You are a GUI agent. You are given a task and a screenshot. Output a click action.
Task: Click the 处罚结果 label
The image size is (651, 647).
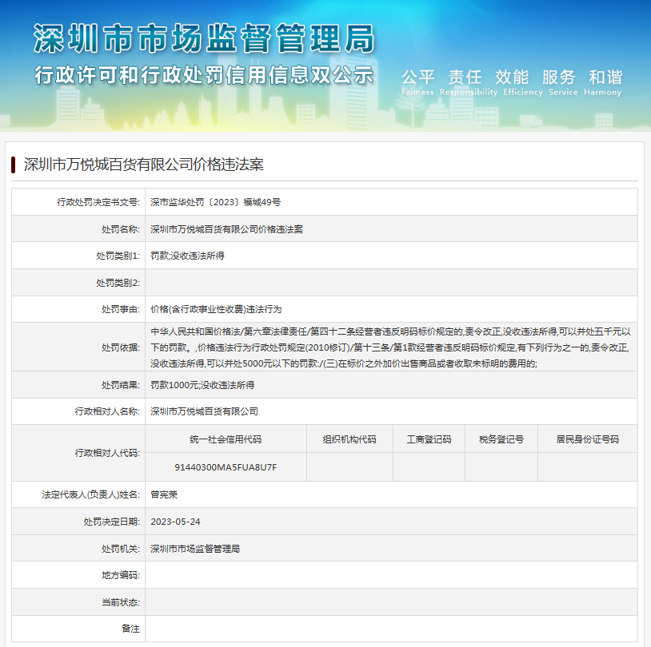tap(121, 385)
